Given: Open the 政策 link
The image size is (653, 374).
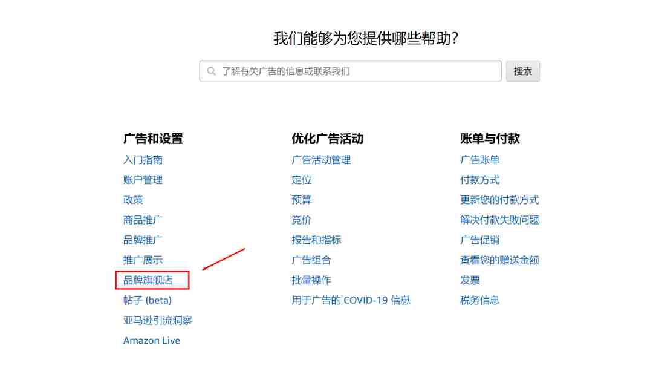Looking at the screenshot, I should click(x=133, y=200).
